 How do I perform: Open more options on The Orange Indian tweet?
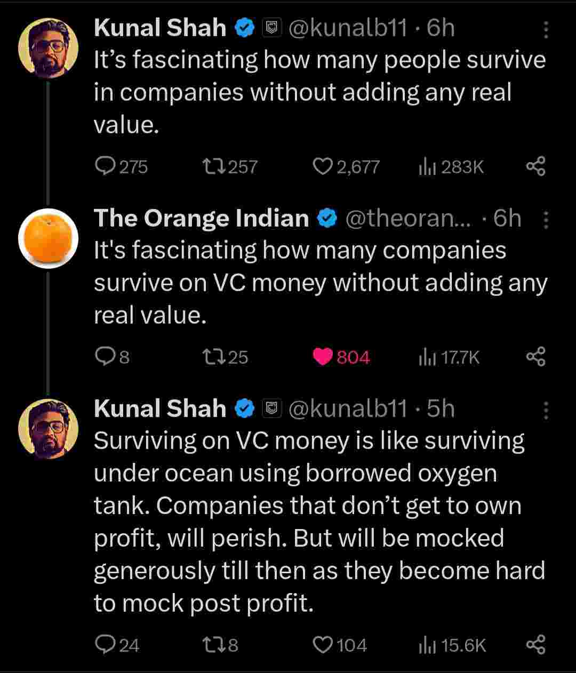(546, 219)
